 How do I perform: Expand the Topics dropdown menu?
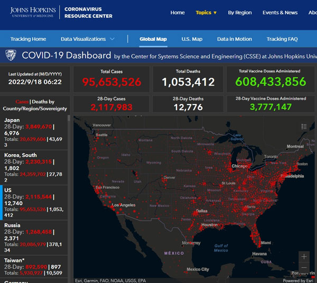[206, 13]
